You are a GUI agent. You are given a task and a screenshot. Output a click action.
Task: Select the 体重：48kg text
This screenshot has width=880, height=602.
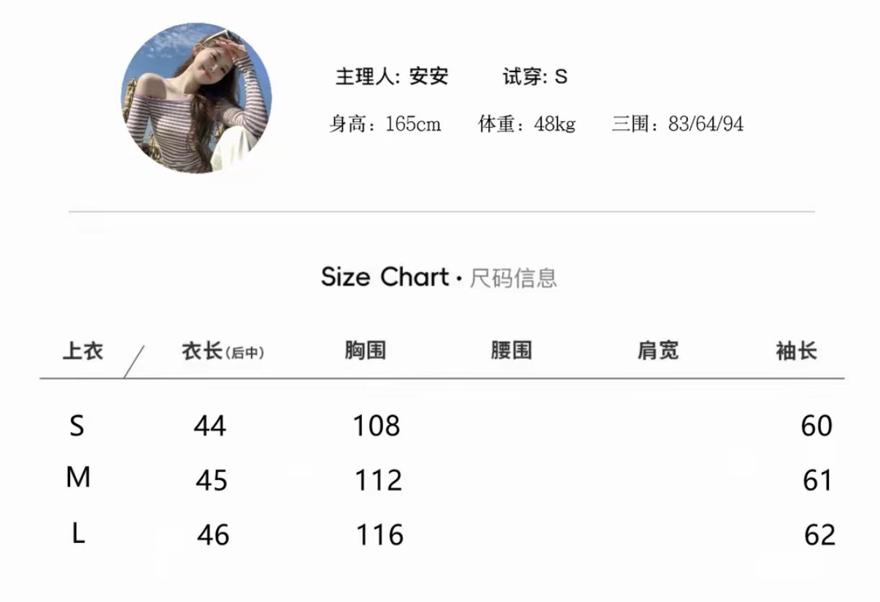(527, 124)
